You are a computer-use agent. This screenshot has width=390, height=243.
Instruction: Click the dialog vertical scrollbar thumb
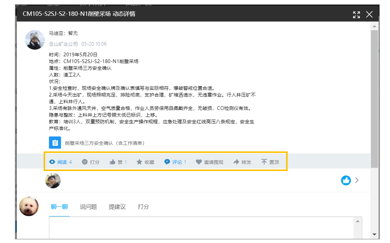pos(375,99)
